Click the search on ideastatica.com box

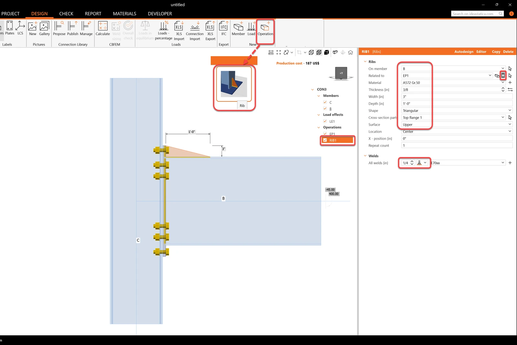coord(477,14)
